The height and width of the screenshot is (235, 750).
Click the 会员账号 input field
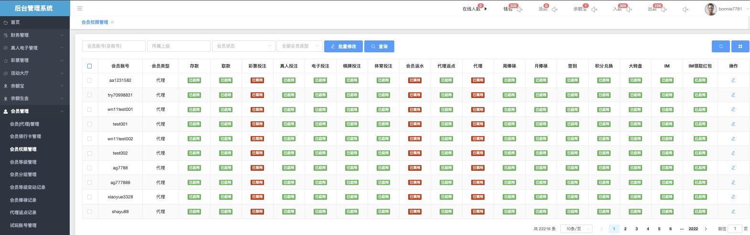(114, 46)
